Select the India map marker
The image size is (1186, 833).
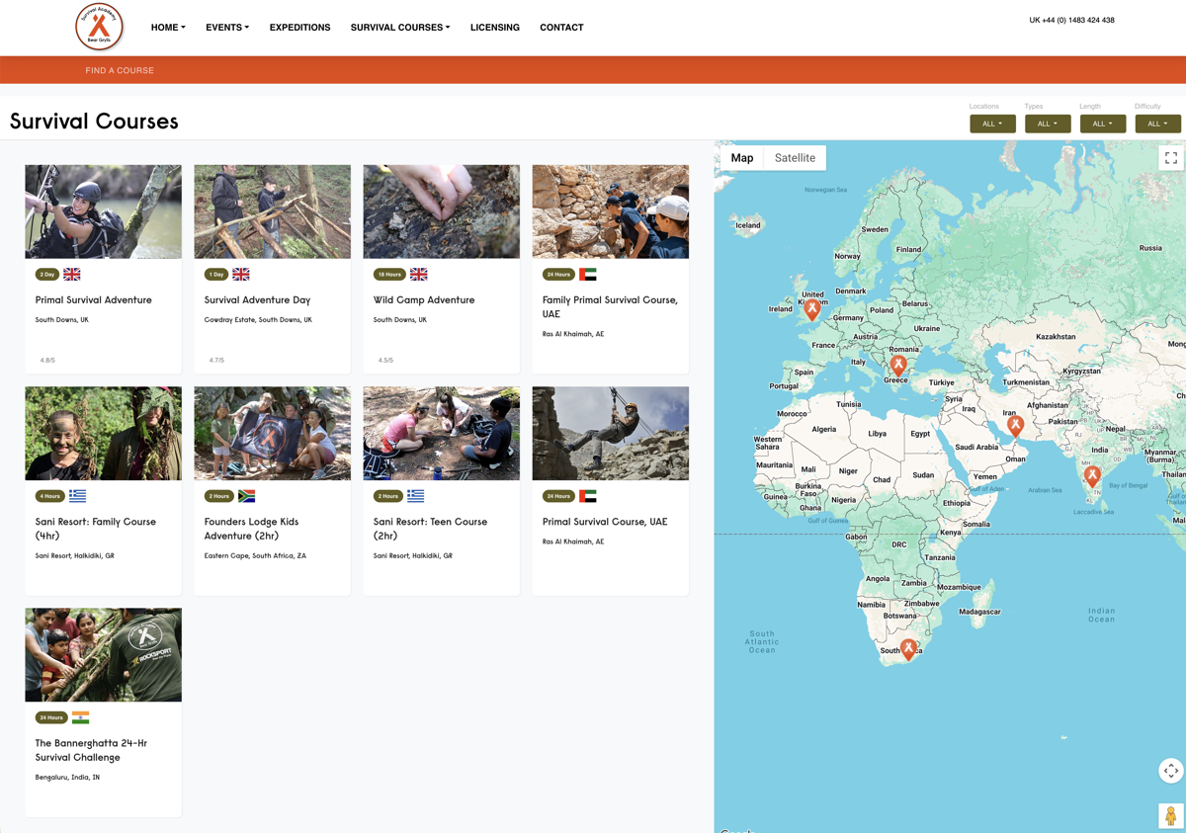(x=1092, y=475)
